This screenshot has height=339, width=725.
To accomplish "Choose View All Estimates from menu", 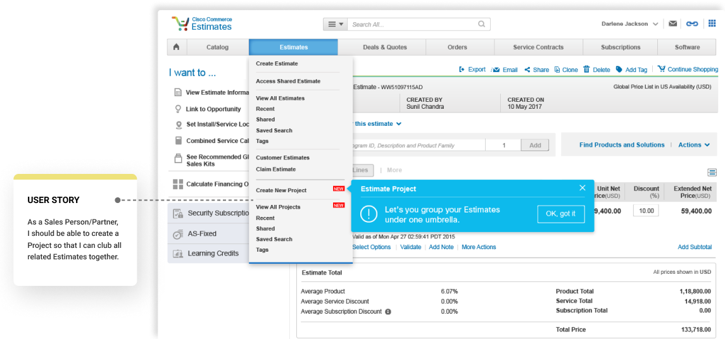I will pos(280,98).
